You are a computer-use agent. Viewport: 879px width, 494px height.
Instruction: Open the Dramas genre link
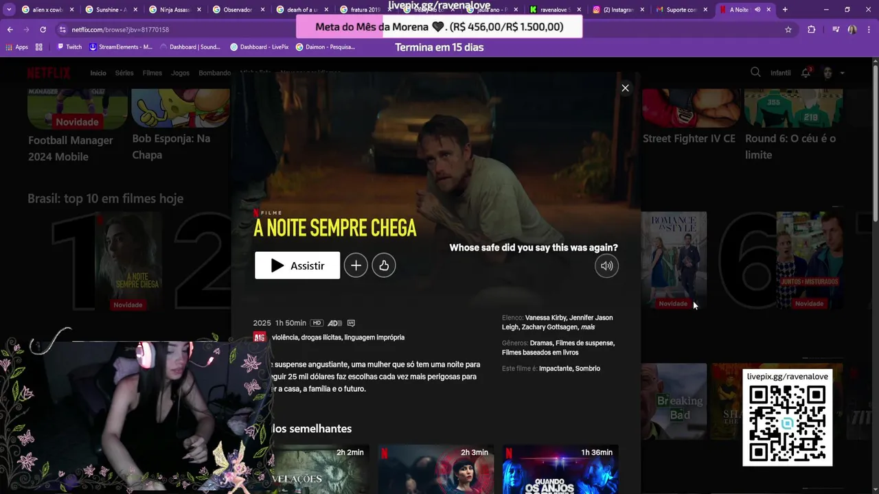pyautogui.click(x=541, y=343)
